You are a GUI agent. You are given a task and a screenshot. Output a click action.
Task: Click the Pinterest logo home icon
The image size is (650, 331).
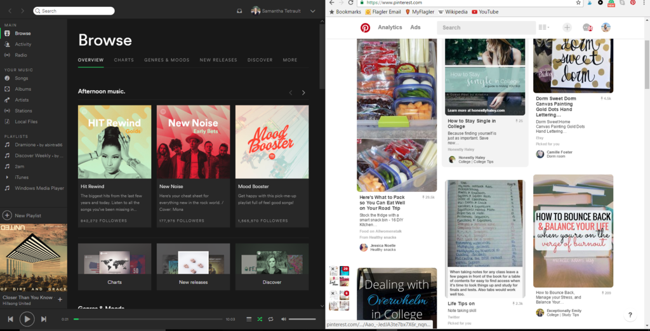pyautogui.click(x=365, y=27)
